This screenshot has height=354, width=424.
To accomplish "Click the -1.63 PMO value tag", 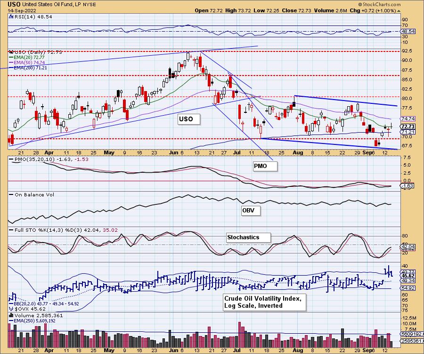I will [x=407, y=185].
